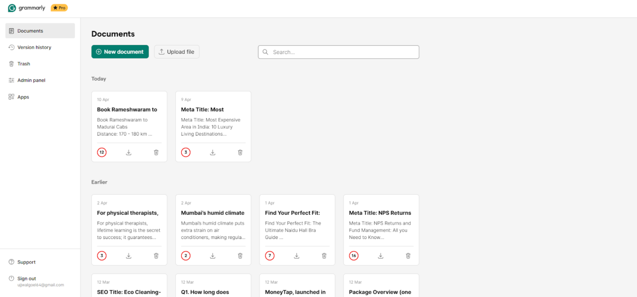The width and height of the screenshot is (637, 297).
Task: Open the Q1. How long does document
Action: 213,286
